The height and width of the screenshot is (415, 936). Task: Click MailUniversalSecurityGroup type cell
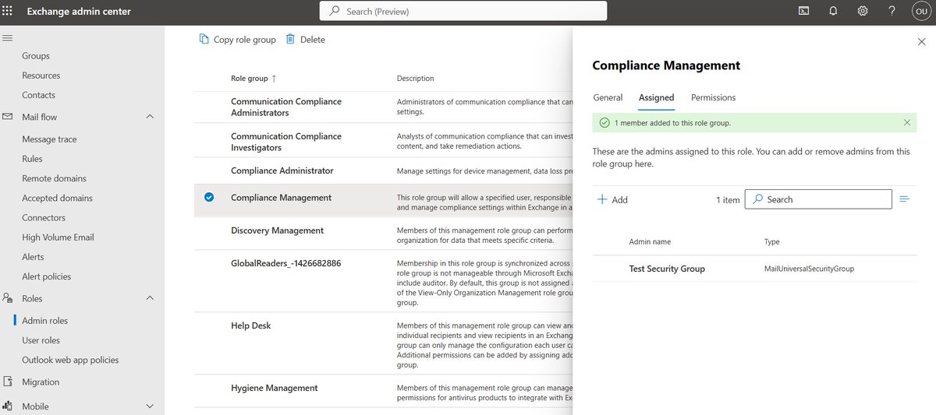pos(810,269)
